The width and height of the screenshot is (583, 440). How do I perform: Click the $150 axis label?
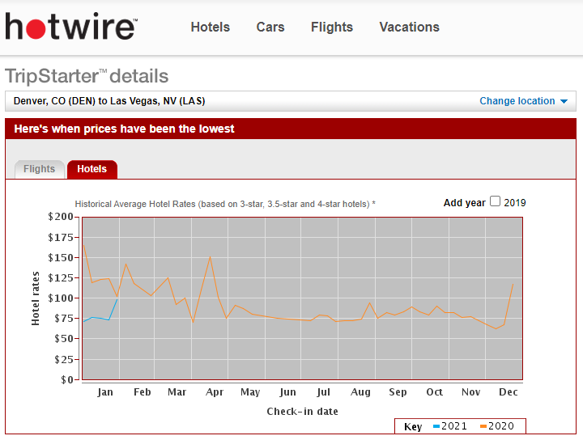[x=60, y=257]
